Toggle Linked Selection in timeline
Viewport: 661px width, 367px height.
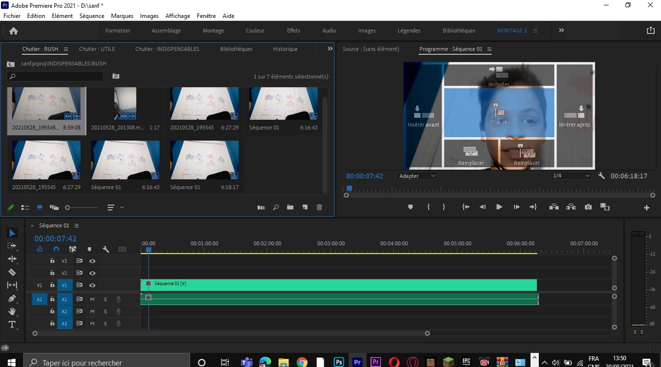tap(73, 249)
